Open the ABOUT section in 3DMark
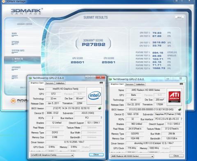 pyautogui.click(x=15, y=76)
